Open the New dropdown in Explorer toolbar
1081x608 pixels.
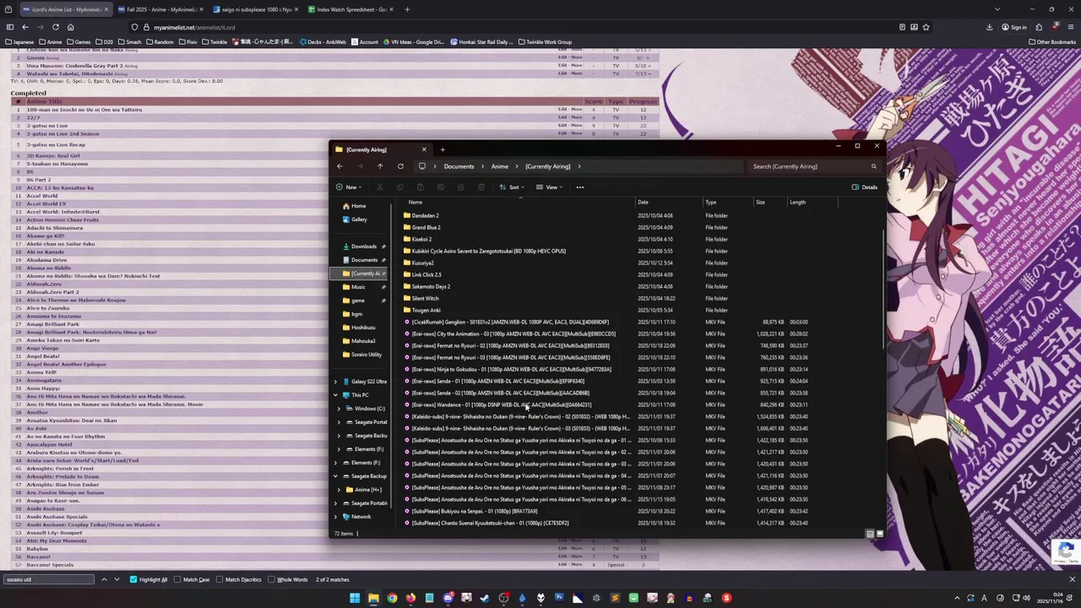pyautogui.click(x=349, y=187)
